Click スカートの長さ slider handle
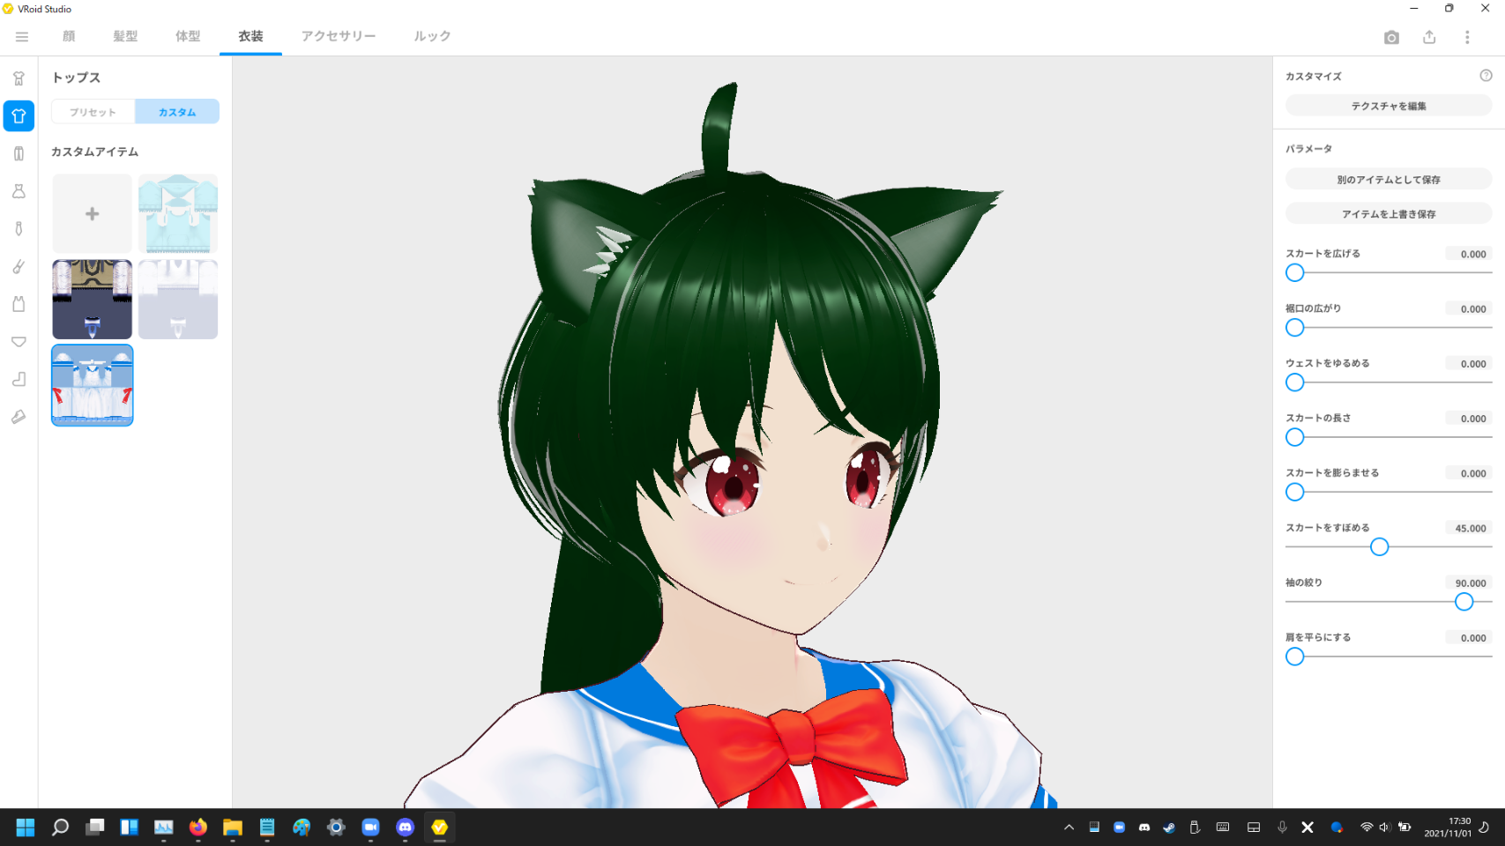Viewport: 1505px width, 846px height. [x=1294, y=438]
